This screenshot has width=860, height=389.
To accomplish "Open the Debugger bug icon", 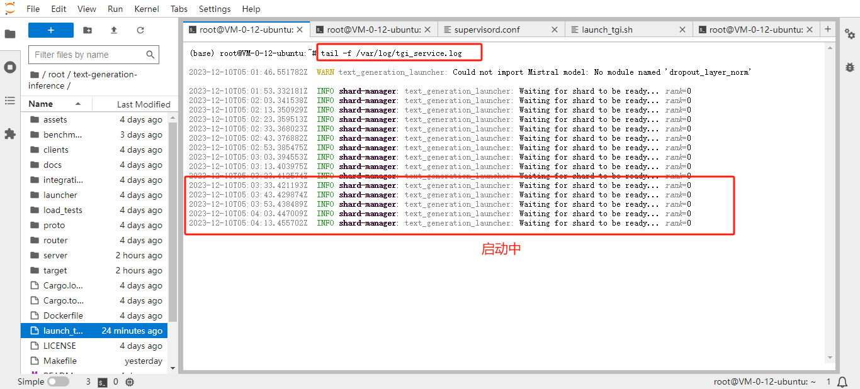I will click(x=850, y=67).
